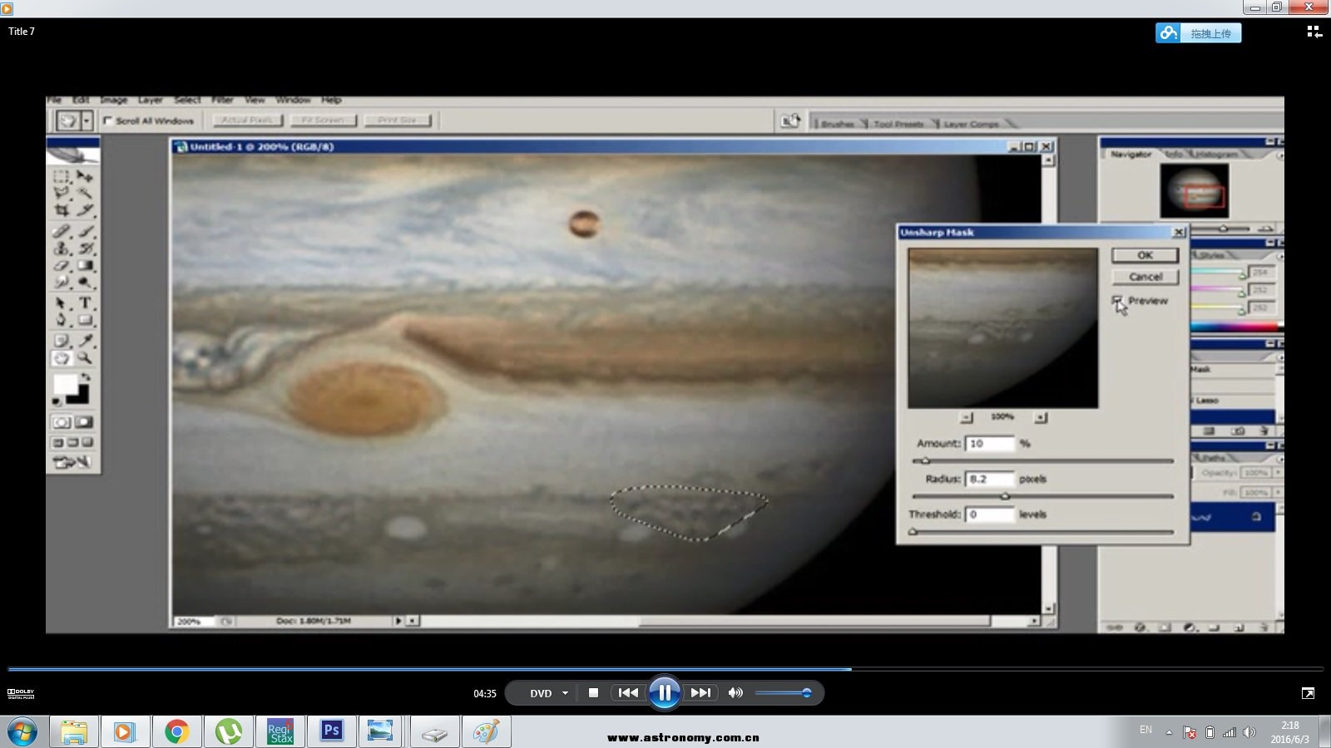This screenshot has height=748, width=1331.
Task: Switch to Standard Screen Mode
Action: pyautogui.click(x=58, y=442)
